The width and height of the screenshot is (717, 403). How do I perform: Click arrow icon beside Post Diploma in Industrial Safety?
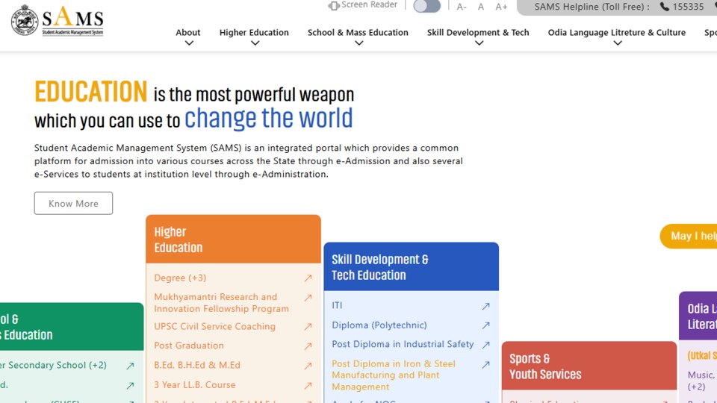[x=485, y=345]
